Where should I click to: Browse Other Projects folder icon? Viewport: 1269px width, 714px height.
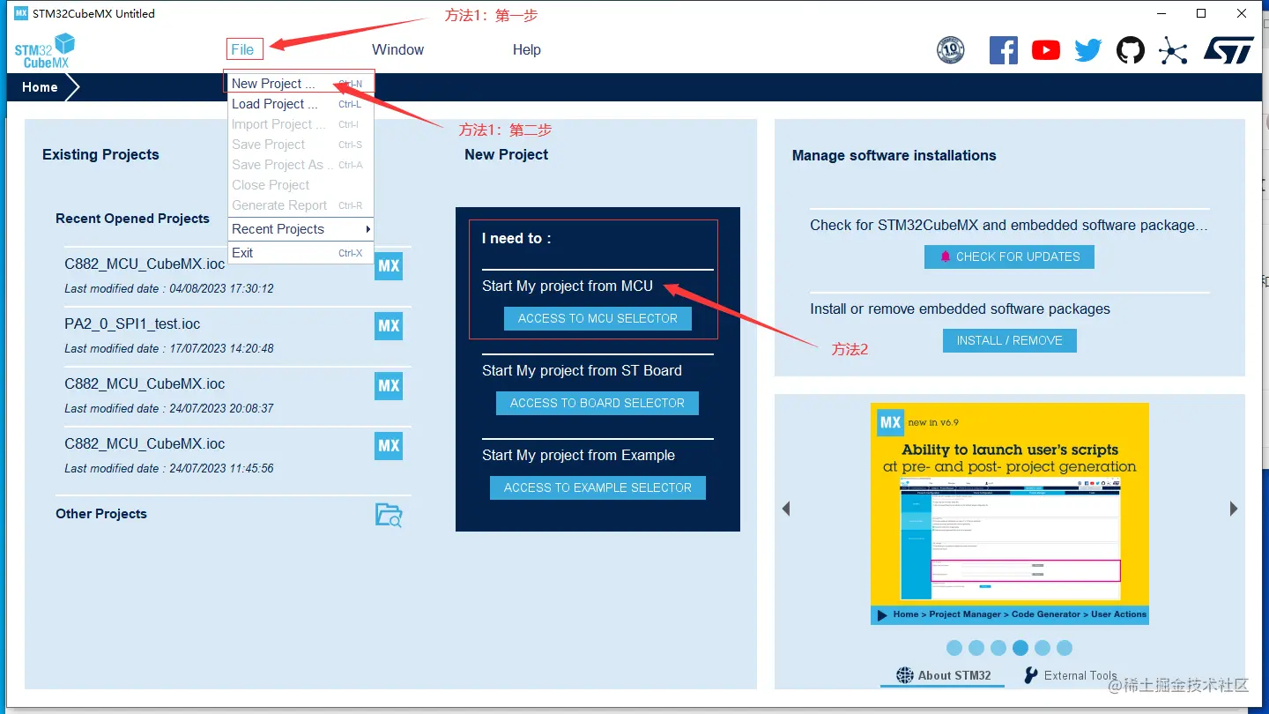click(389, 515)
